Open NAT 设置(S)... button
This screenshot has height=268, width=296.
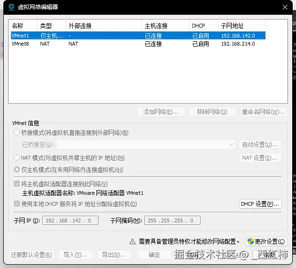pos(260,158)
